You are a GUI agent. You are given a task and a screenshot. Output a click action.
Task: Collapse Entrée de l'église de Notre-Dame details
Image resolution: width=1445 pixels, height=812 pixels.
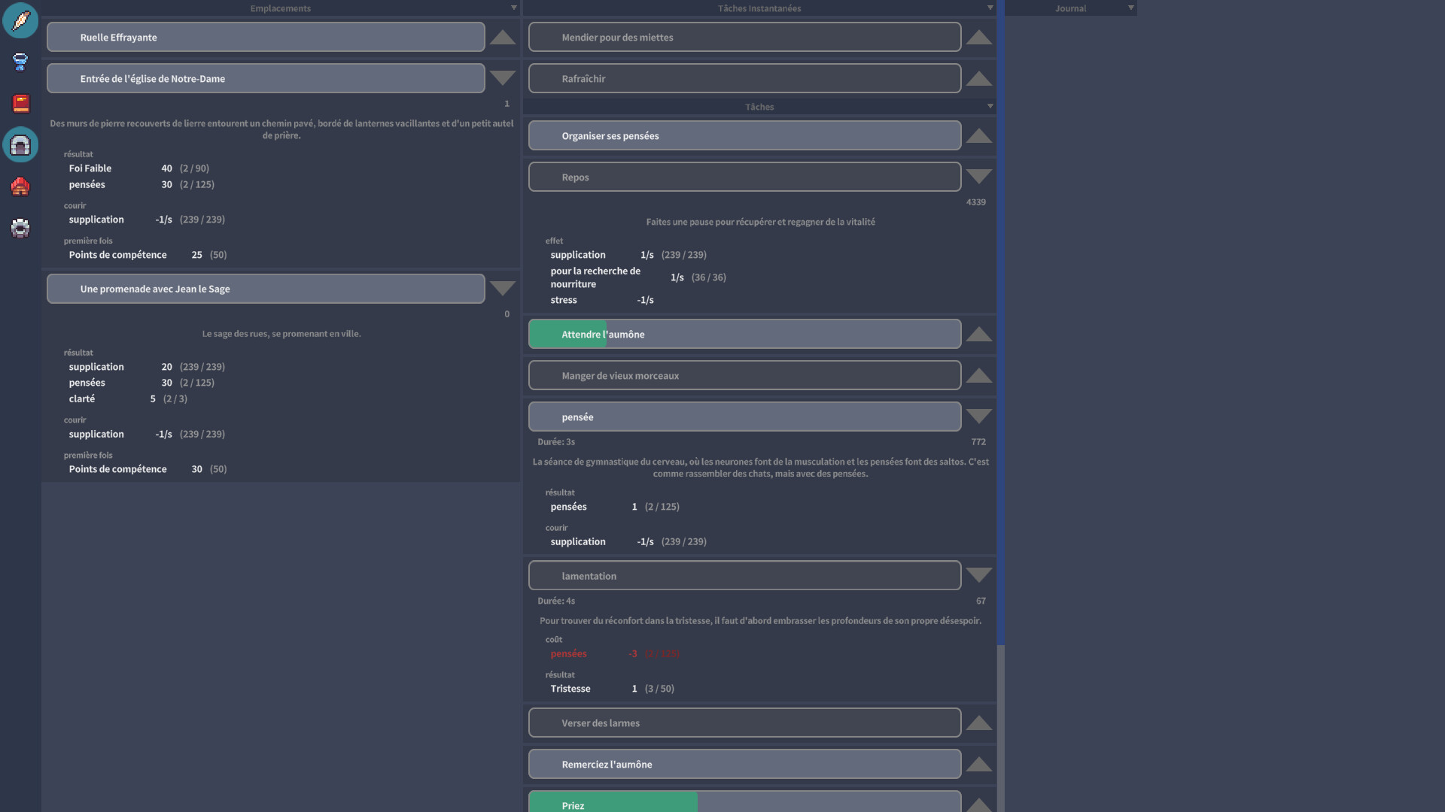[x=502, y=78]
